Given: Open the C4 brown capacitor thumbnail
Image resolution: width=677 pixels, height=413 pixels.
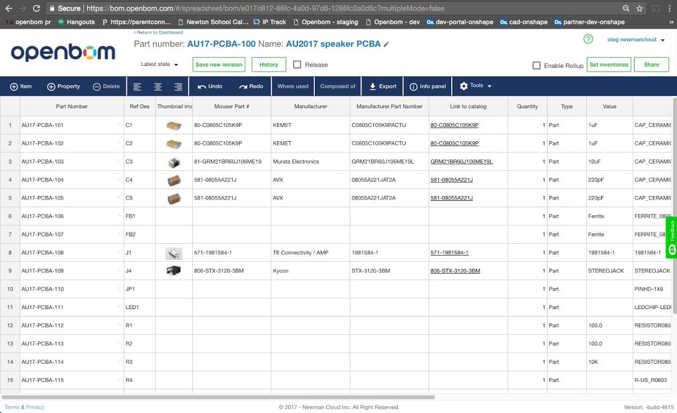Looking at the screenshot, I should point(174,180).
